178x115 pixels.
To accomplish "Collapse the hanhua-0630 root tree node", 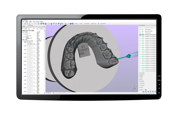I will (22, 30).
